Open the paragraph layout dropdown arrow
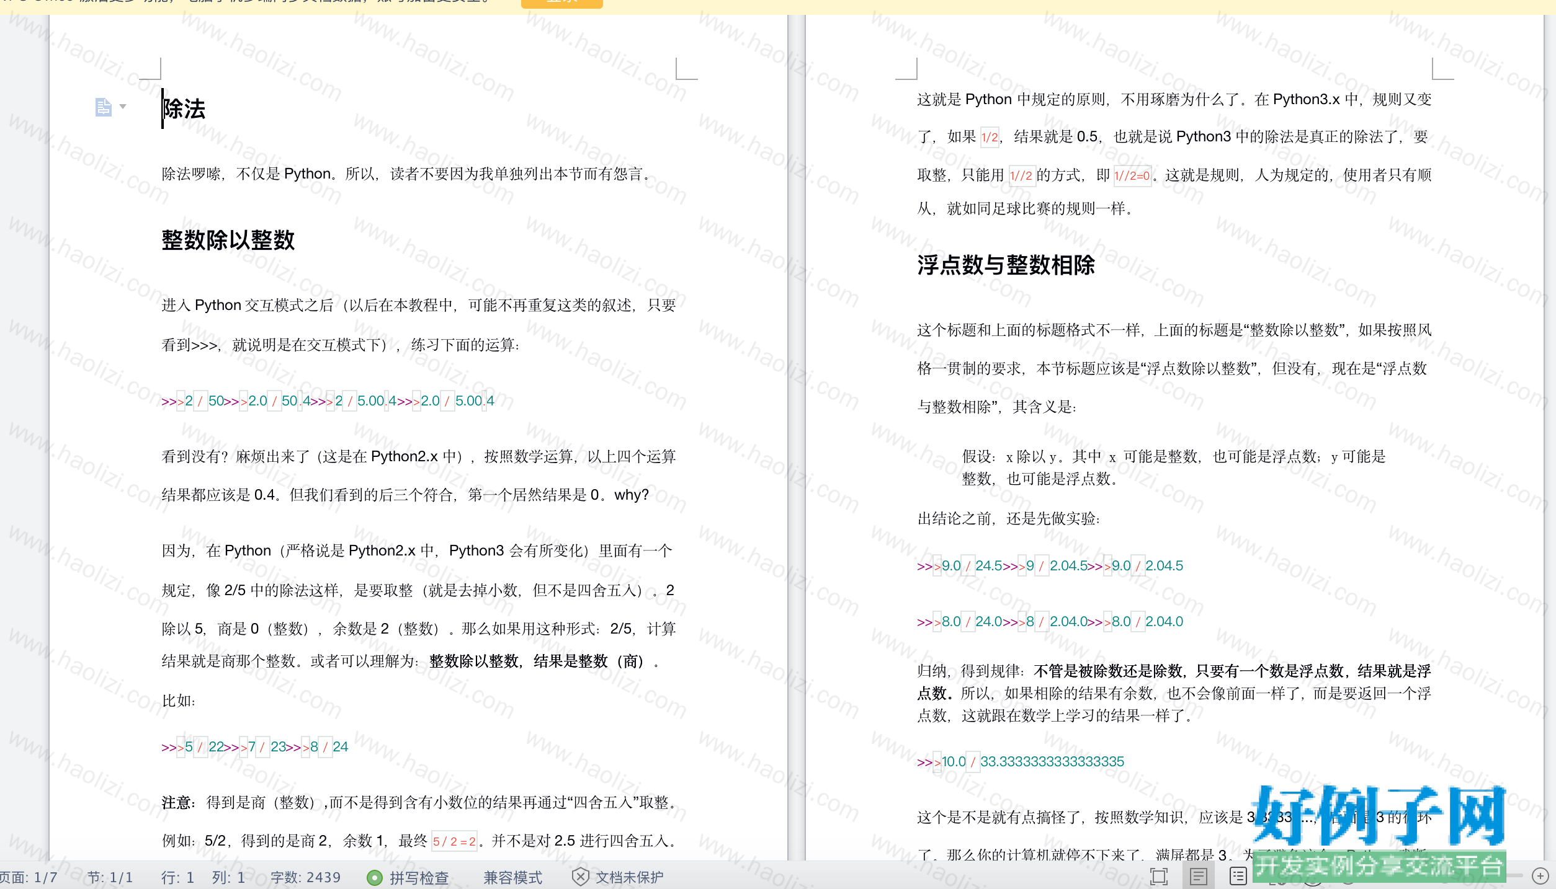The height and width of the screenshot is (889, 1556). coord(123,107)
